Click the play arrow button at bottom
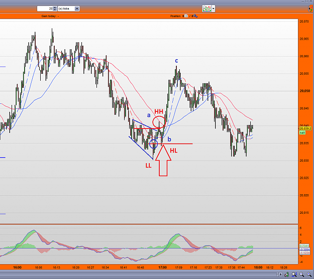Image resolution: width=314 pixels, height=279 pixels. pos(279,274)
